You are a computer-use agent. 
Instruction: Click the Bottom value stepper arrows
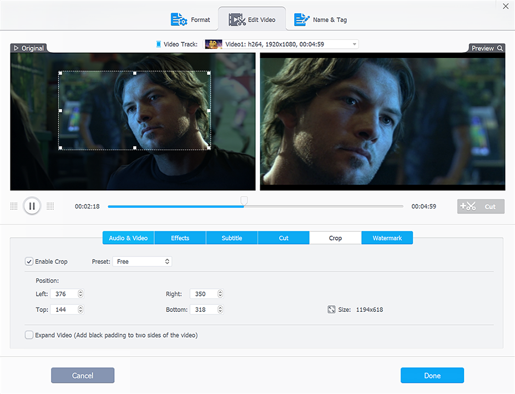[x=220, y=309]
